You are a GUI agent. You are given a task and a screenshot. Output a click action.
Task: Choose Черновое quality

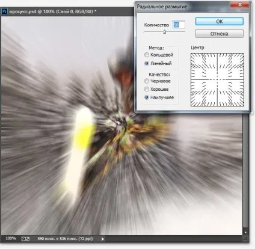158,81
